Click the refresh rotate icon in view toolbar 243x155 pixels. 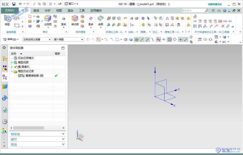pyautogui.click(x=210, y=39)
